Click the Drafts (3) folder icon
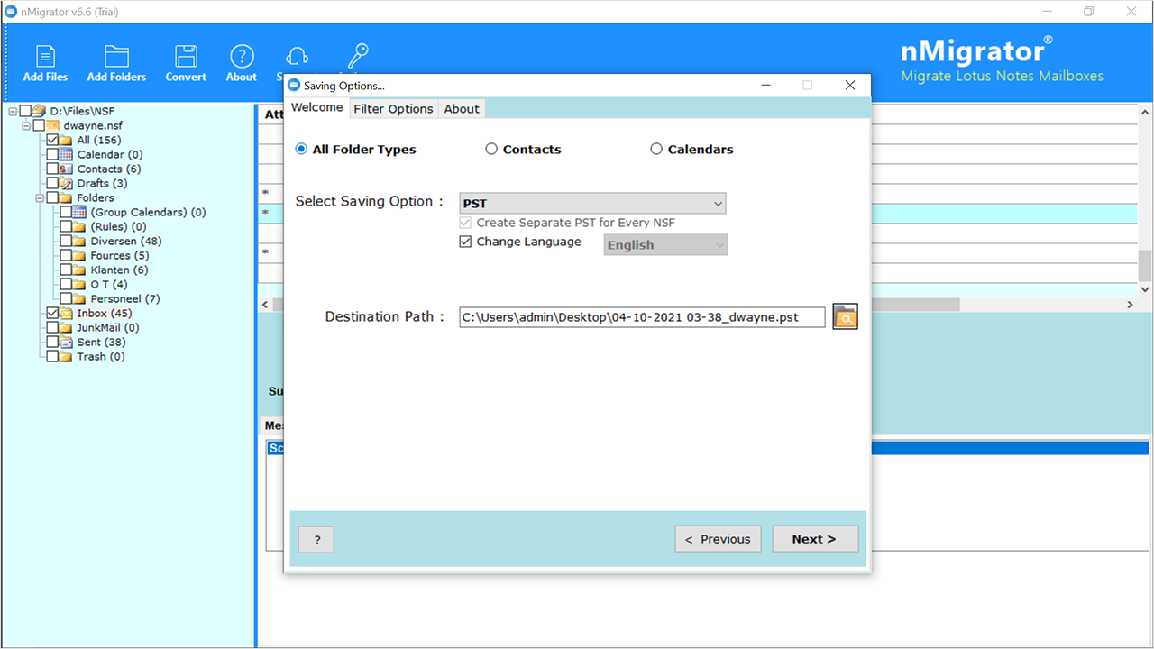 (x=67, y=183)
